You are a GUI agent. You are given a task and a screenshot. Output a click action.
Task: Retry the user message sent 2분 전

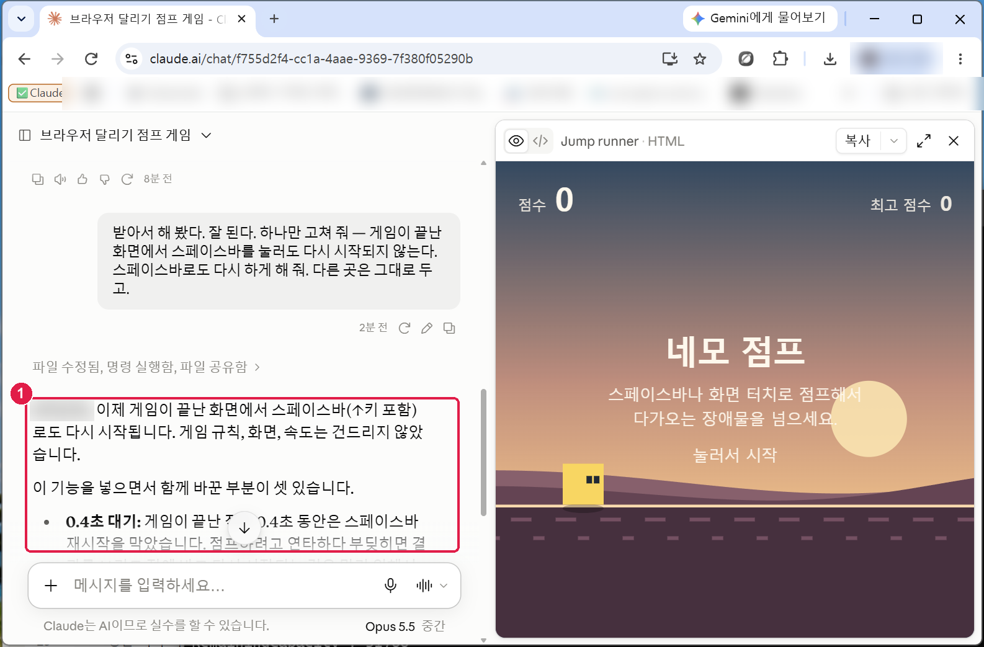coord(405,328)
